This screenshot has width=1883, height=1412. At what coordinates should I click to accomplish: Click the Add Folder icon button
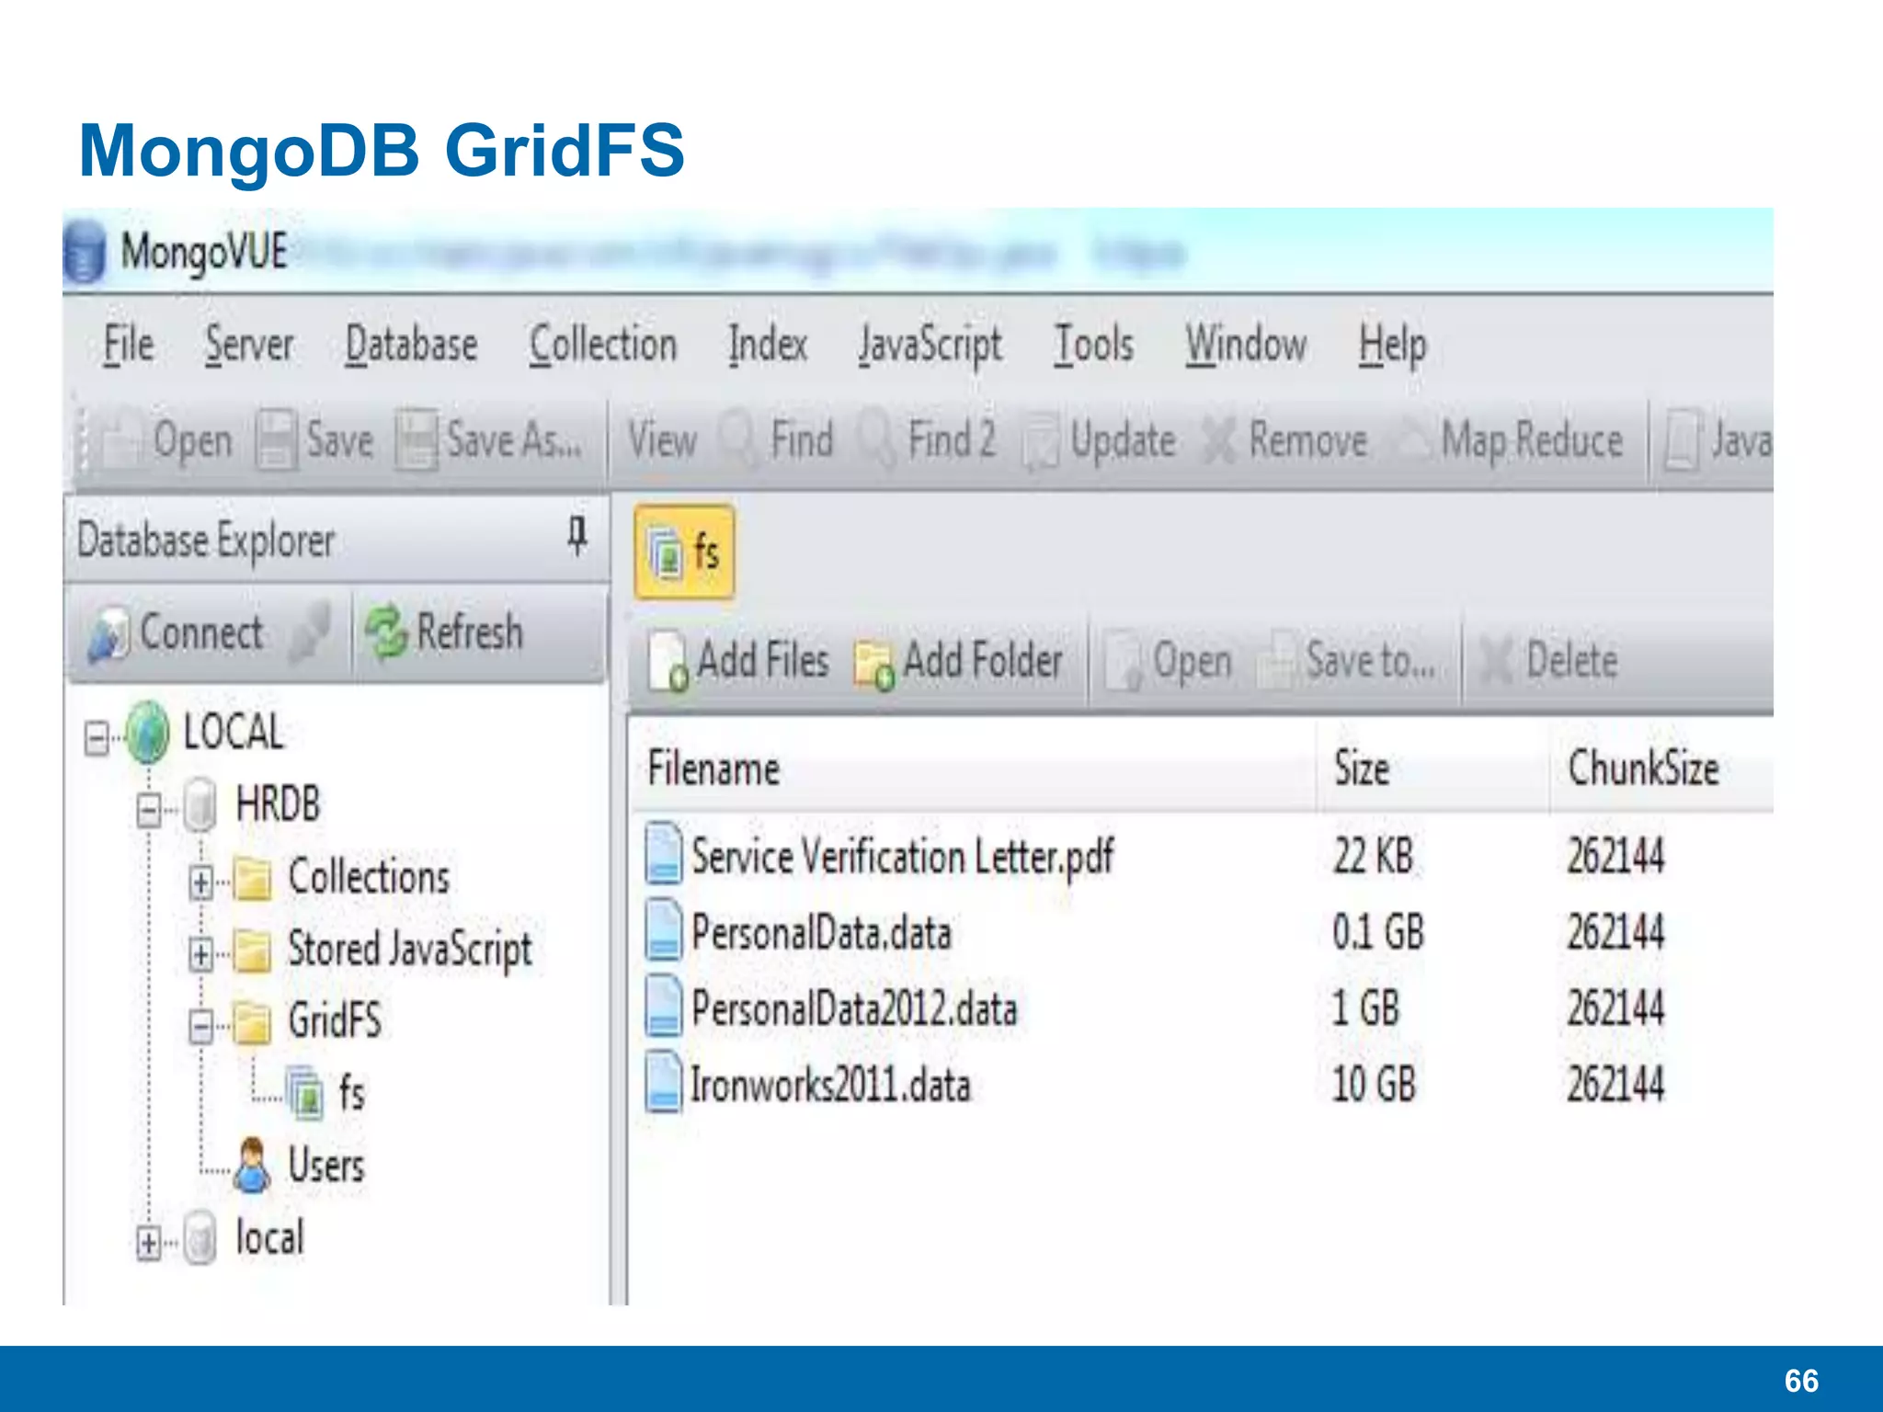coord(873,663)
